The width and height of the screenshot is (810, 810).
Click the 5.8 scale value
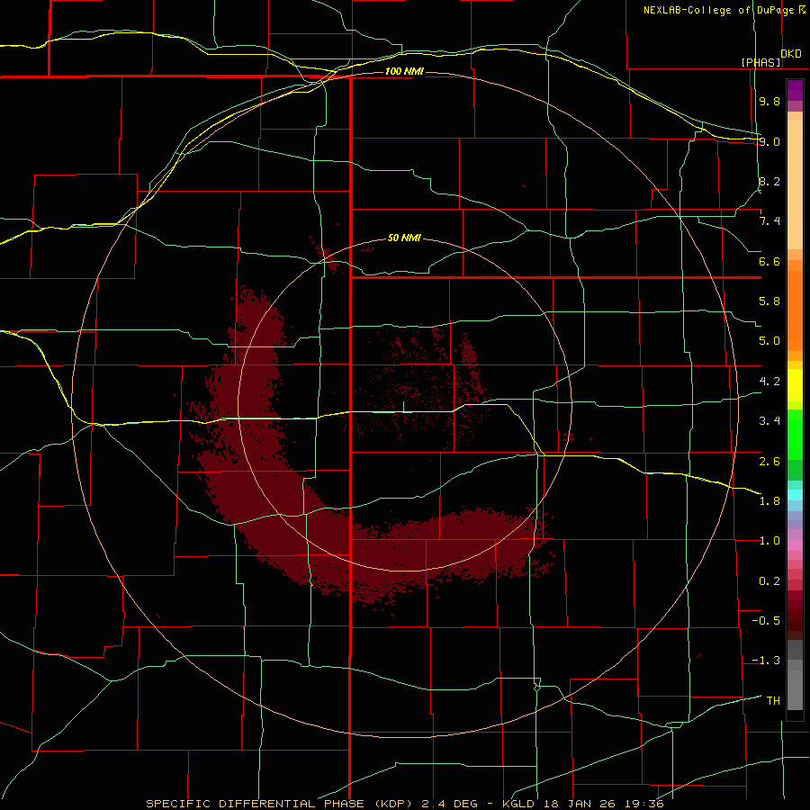coord(769,301)
